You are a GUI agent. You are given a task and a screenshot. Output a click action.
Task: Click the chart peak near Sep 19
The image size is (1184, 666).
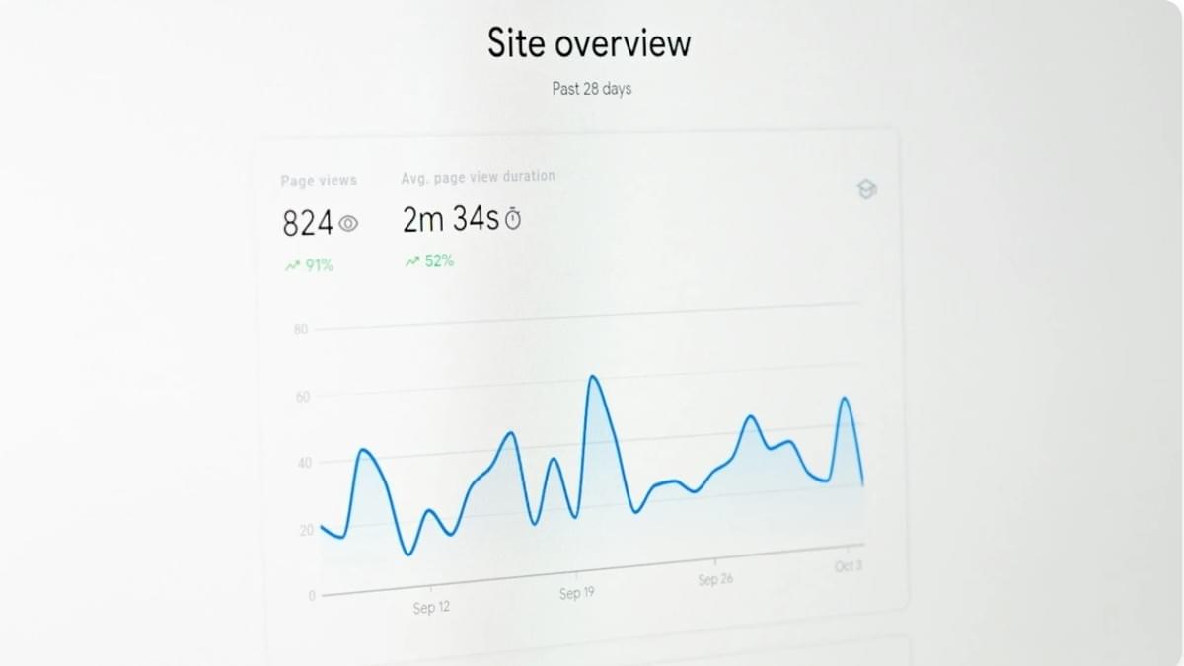point(593,378)
